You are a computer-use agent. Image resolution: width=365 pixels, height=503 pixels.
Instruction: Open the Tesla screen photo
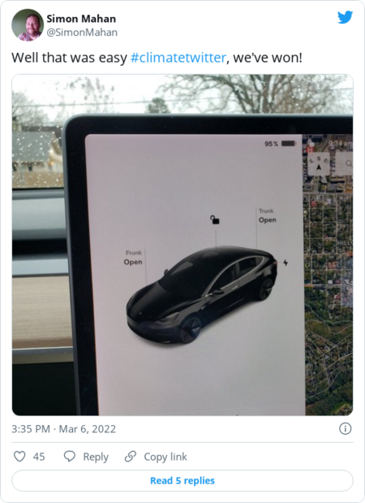point(182,245)
